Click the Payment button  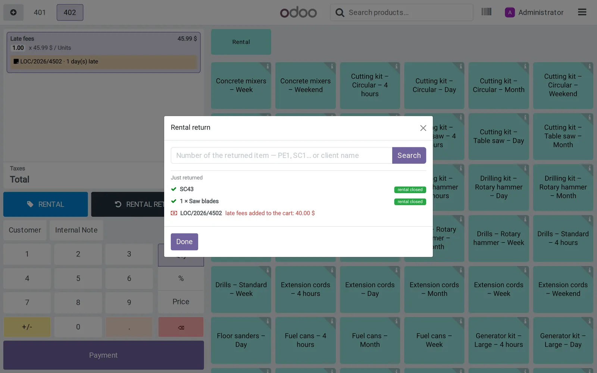click(x=103, y=355)
